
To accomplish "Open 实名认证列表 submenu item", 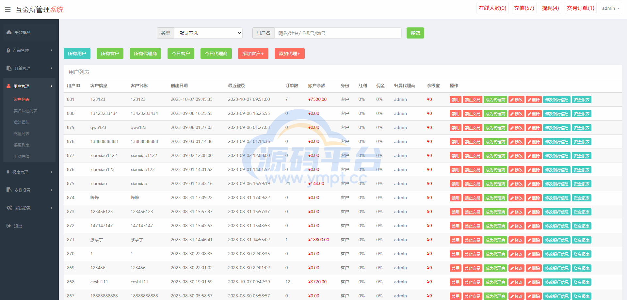I will [x=25, y=111].
